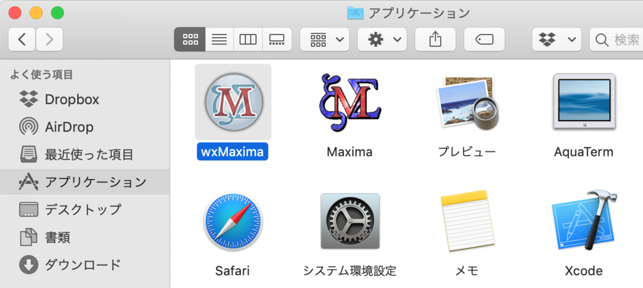The image size is (643, 288).
Task: Click the Safari name label
Action: tap(232, 271)
